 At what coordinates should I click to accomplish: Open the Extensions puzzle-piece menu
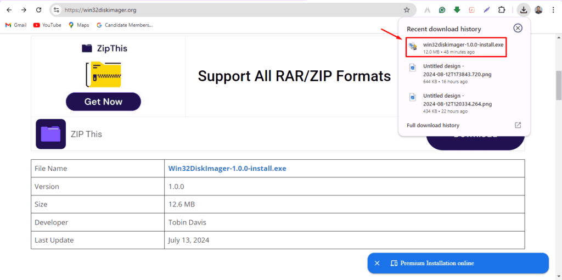(x=502, y=10)
